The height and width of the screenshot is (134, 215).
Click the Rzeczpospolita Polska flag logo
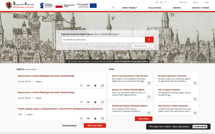pyautogui.click(x=65, y=6)
